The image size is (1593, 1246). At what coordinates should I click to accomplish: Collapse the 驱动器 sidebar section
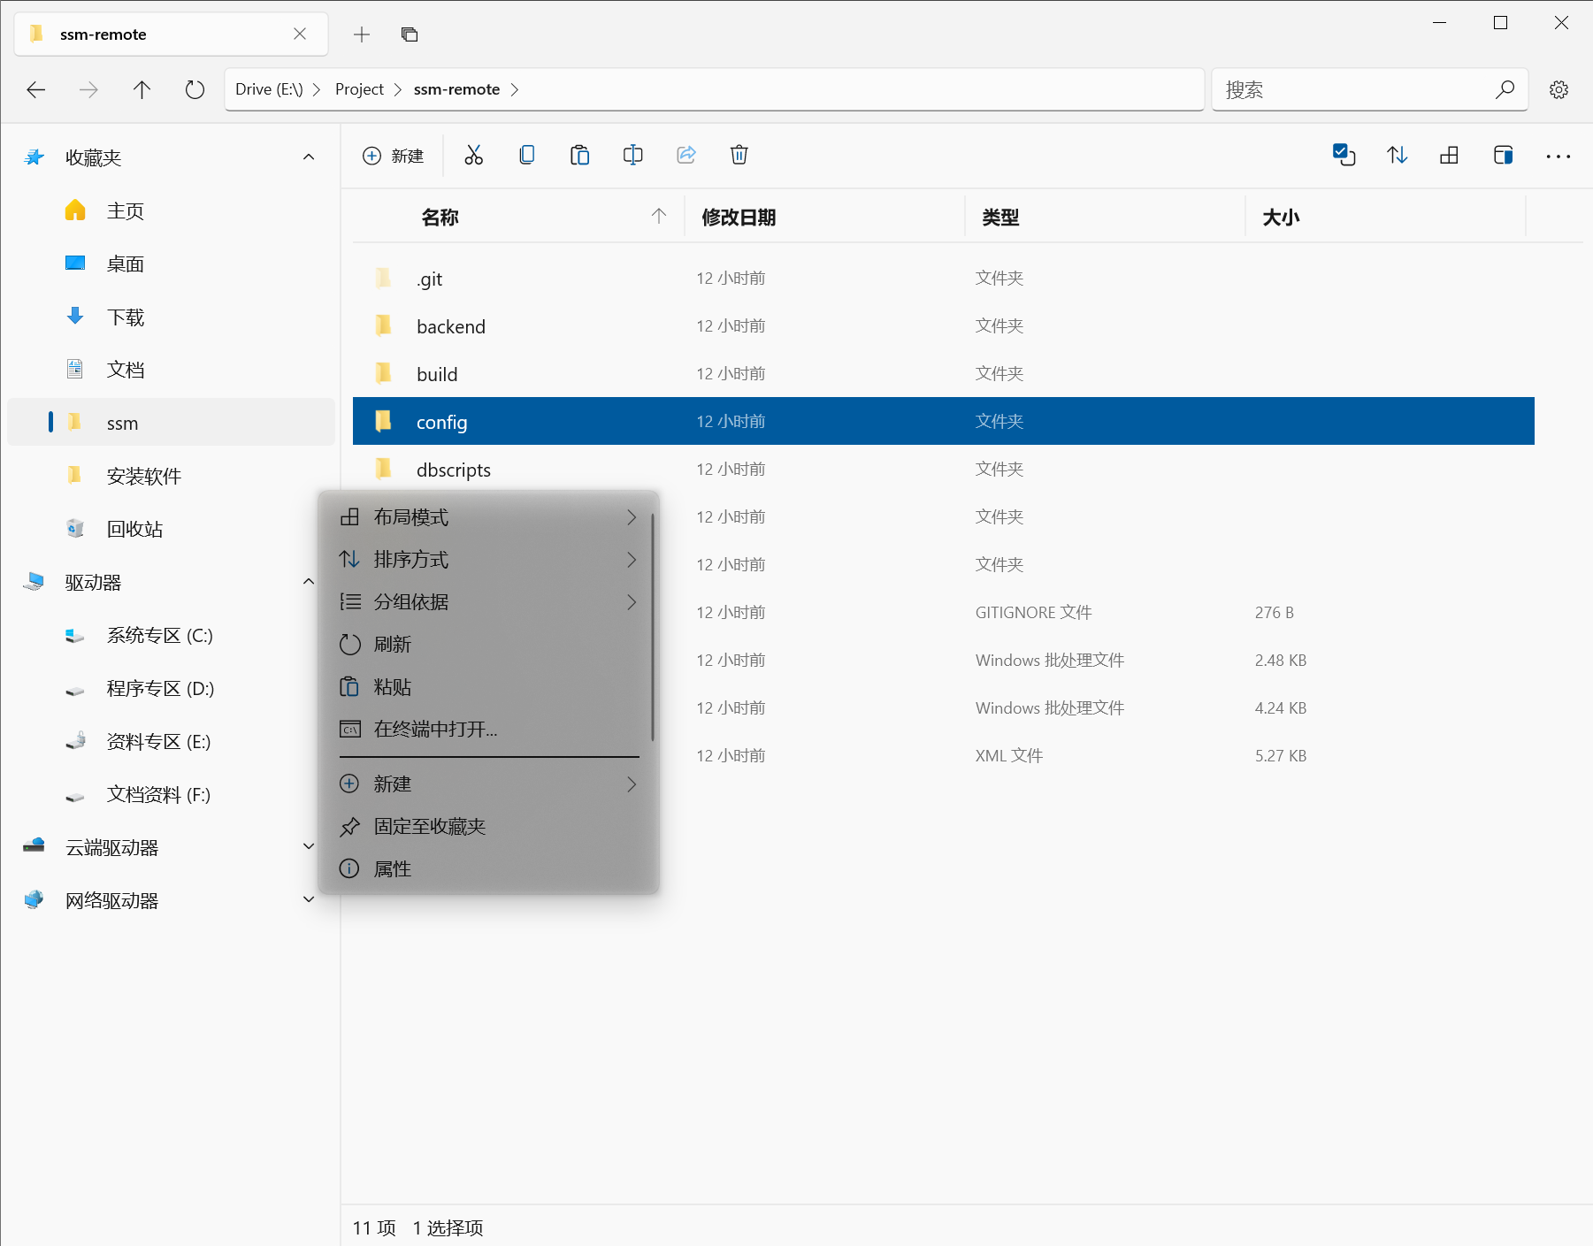pos(309,581)
